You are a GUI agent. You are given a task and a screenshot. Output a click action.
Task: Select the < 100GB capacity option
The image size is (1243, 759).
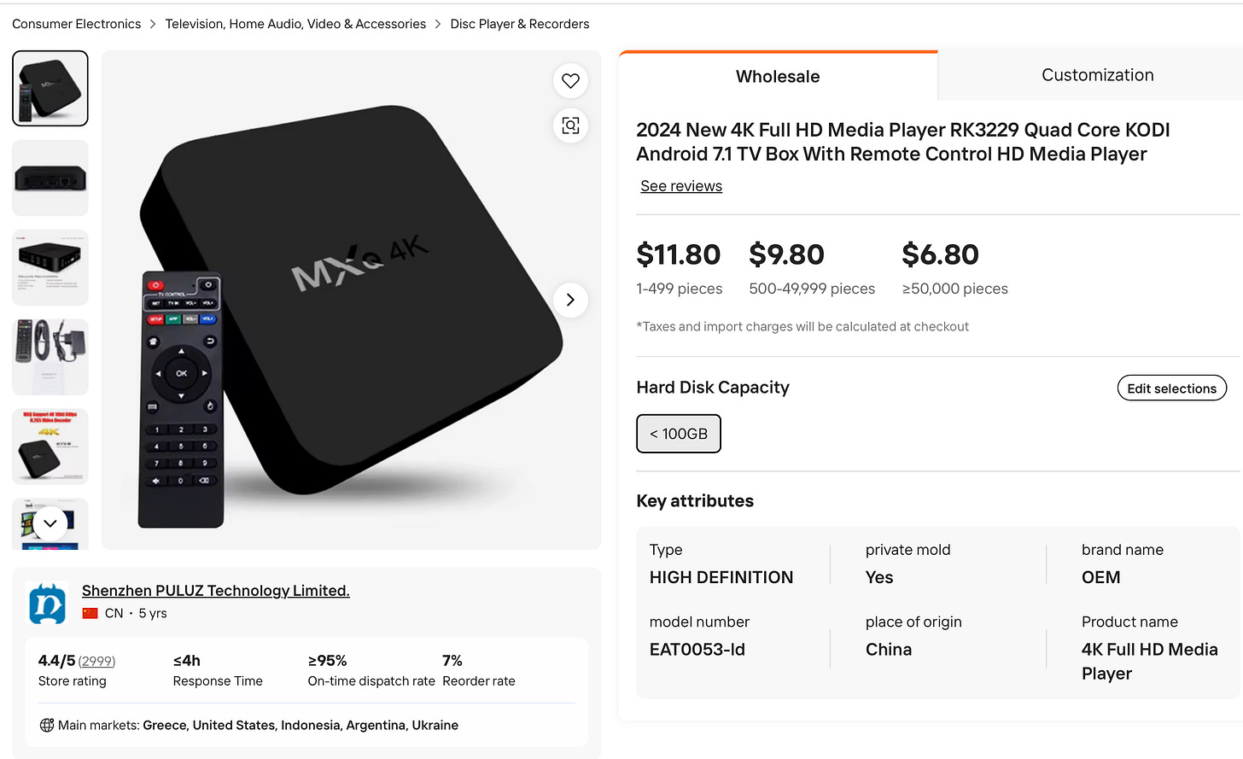(x=679, y=434)
